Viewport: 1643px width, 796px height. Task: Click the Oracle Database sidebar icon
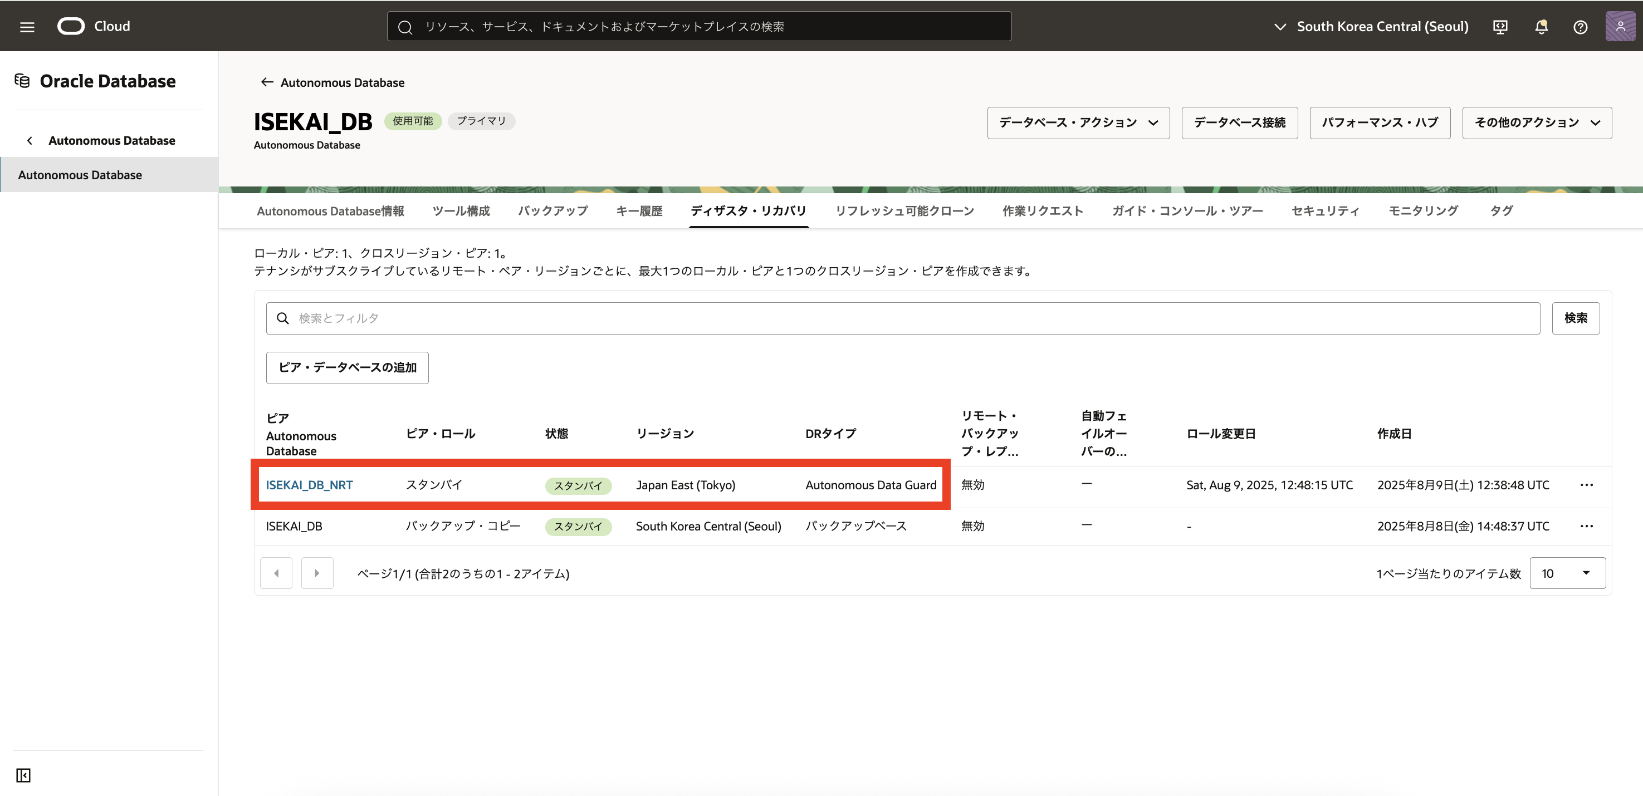22,80
